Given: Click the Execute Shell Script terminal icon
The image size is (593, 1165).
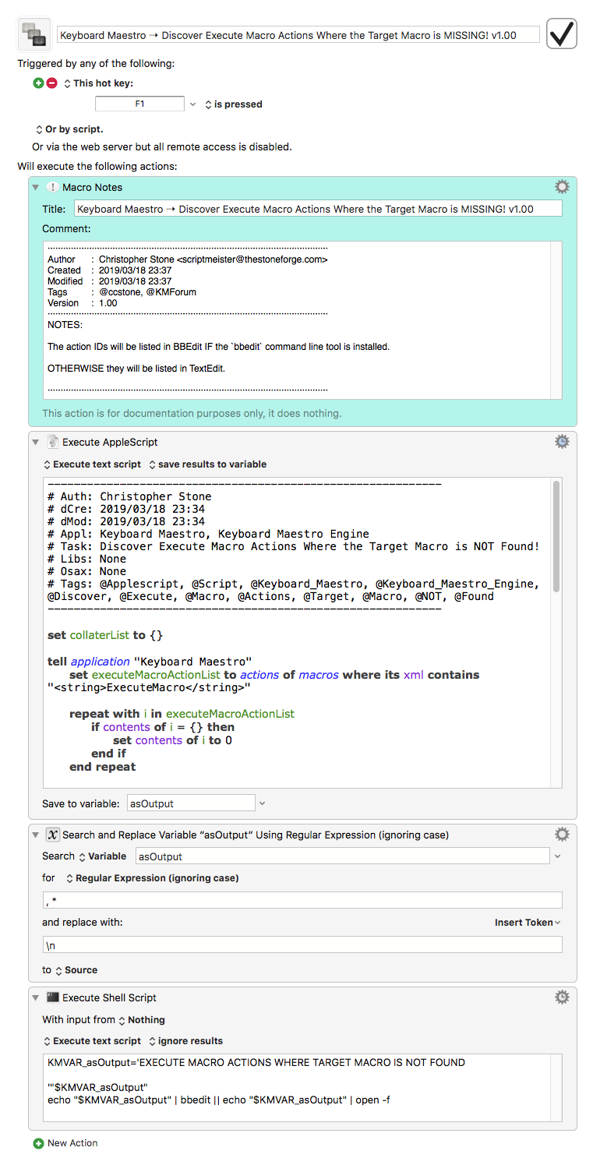Looking at the screenshot, I should point(52,997).
